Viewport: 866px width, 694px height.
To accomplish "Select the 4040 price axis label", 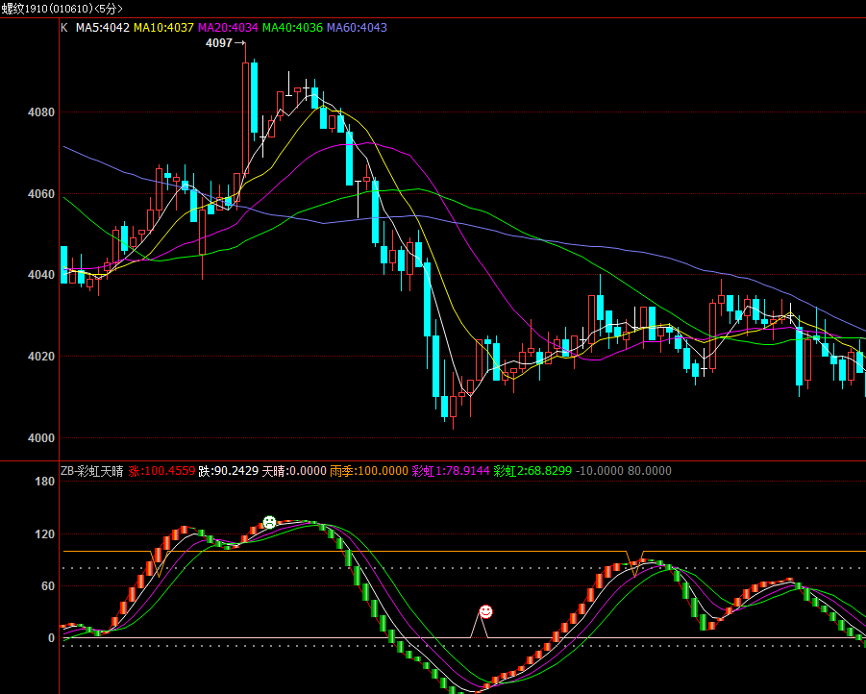I will (x=41, y=275).
